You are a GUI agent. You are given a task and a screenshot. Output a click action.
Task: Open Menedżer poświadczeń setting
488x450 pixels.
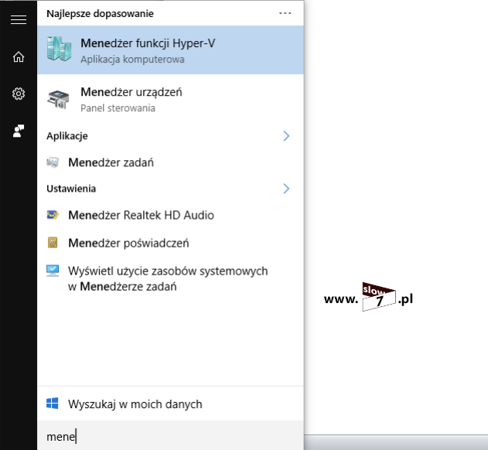(x=171, y=243)
